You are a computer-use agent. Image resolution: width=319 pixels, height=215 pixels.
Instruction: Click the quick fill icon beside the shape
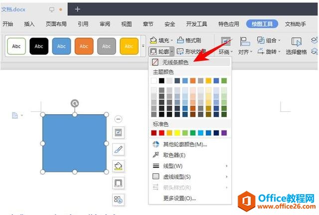coord(119,166)
